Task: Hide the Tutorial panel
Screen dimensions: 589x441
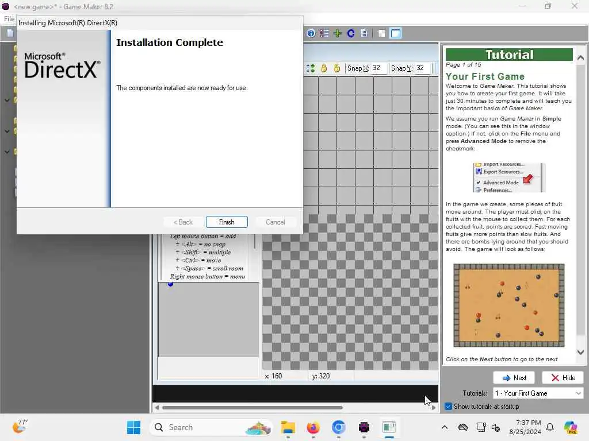Action: coord(563,378)
